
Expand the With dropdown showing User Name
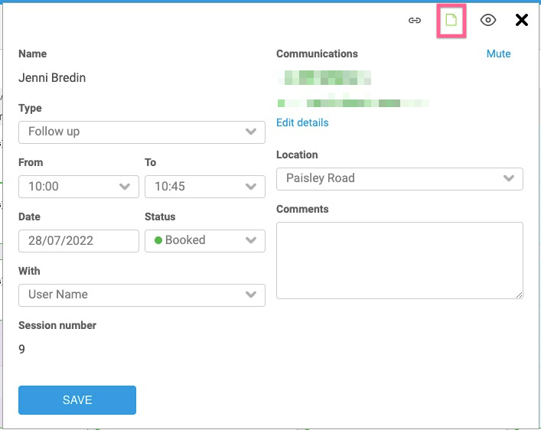(x=142, y=295)
